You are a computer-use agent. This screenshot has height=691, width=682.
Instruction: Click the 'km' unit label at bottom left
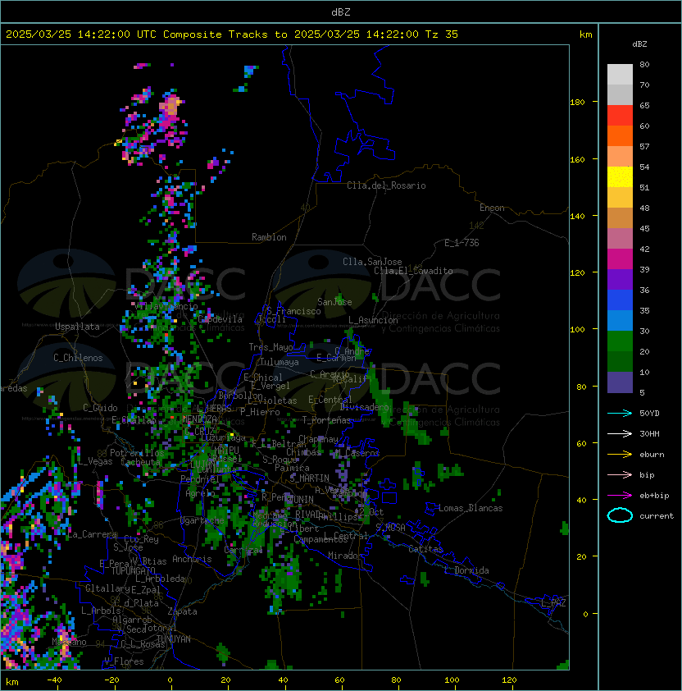12,682
